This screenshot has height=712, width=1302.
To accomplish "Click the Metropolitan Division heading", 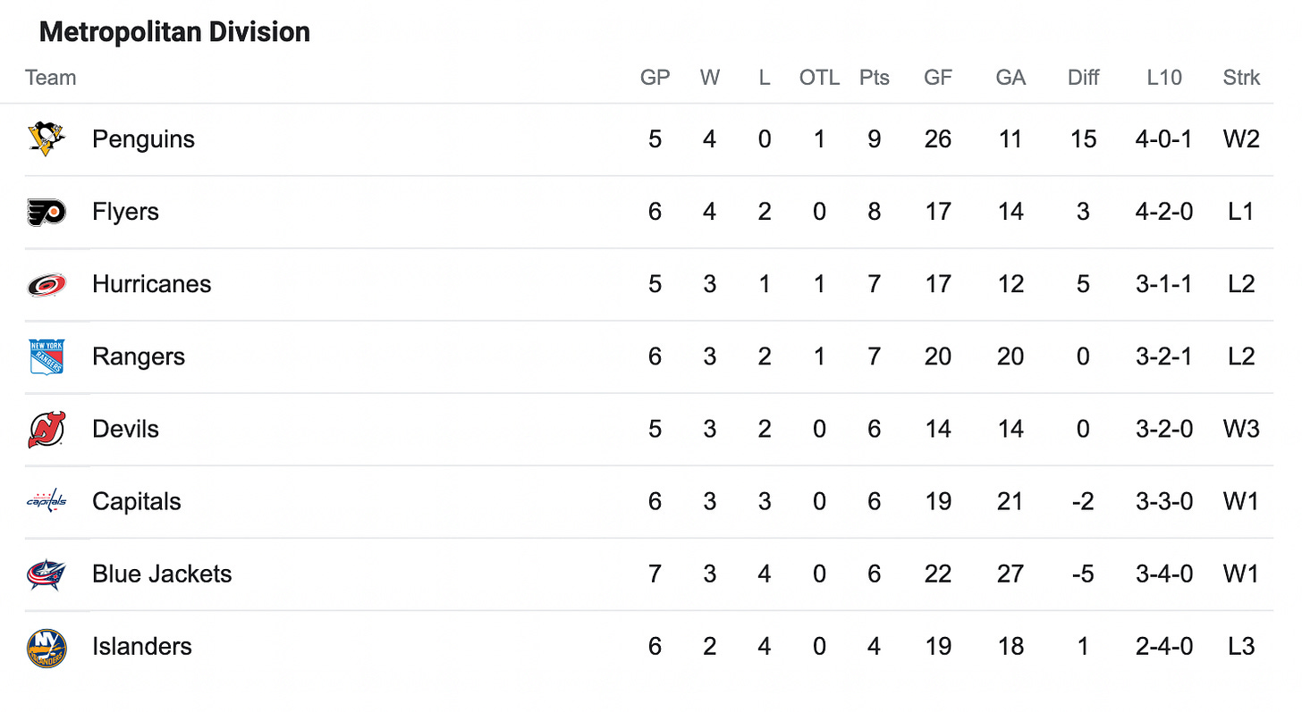I will pyautogui.click(x=175, y=32).
